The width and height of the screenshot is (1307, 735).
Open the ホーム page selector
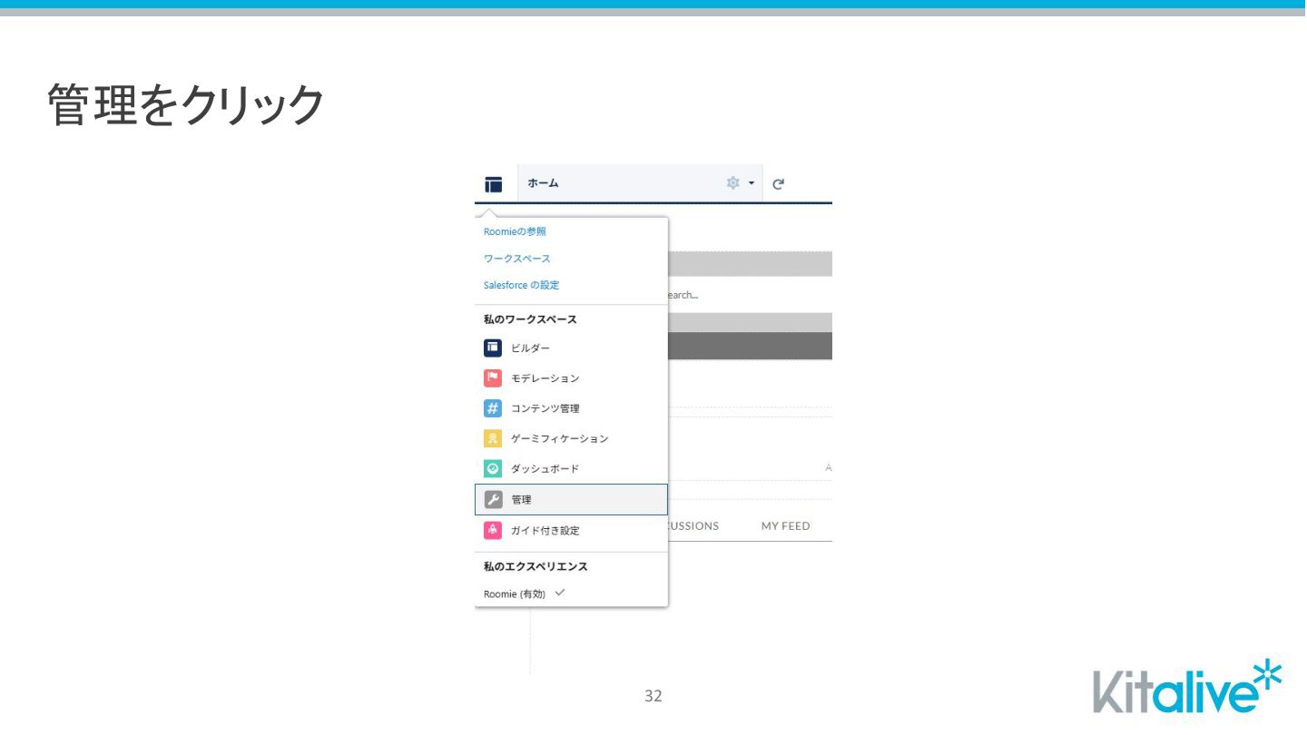(x=640, y=183)
